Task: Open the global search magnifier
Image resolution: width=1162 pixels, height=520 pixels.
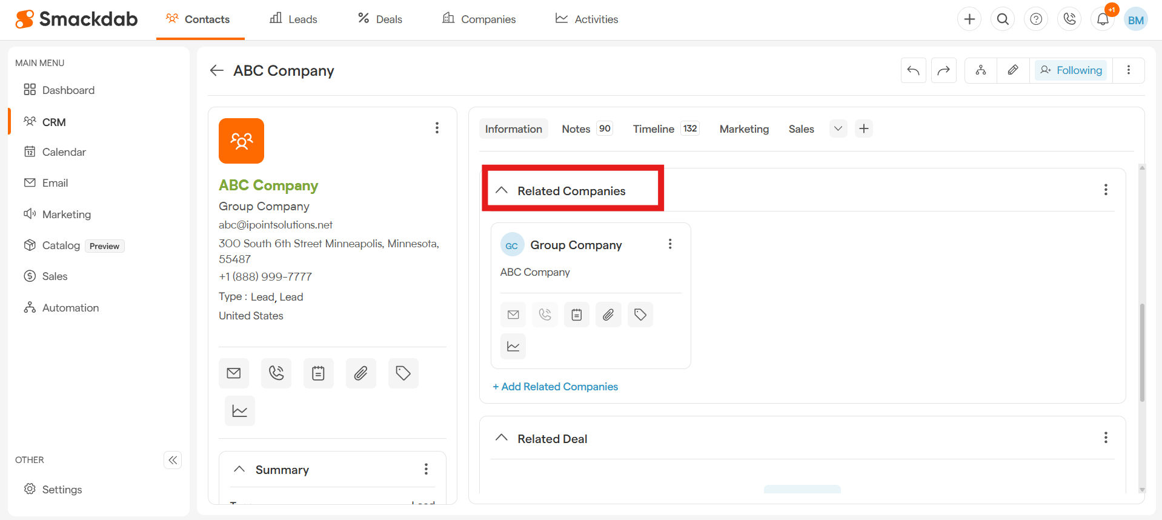Action: 1003,19
